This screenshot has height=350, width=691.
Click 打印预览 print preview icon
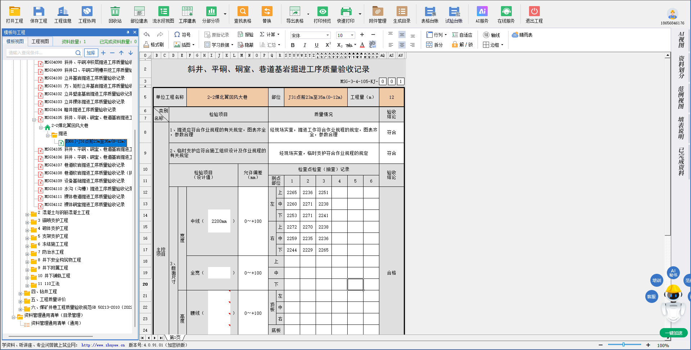coord(322,15)
